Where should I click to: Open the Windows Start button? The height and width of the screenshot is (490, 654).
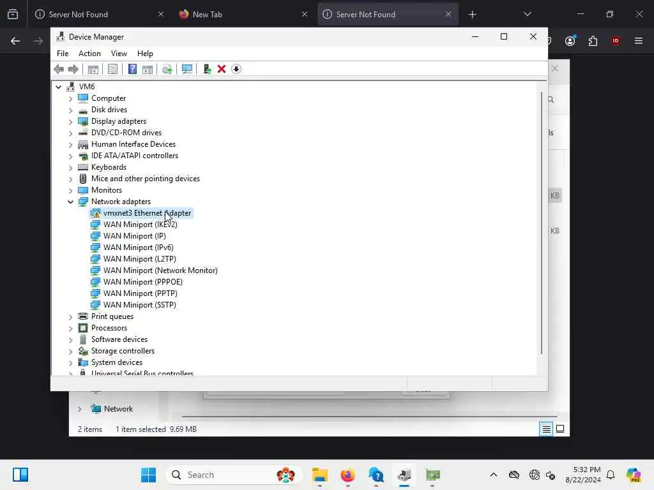148,475
